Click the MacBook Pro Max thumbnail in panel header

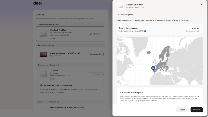coord(120,6)
